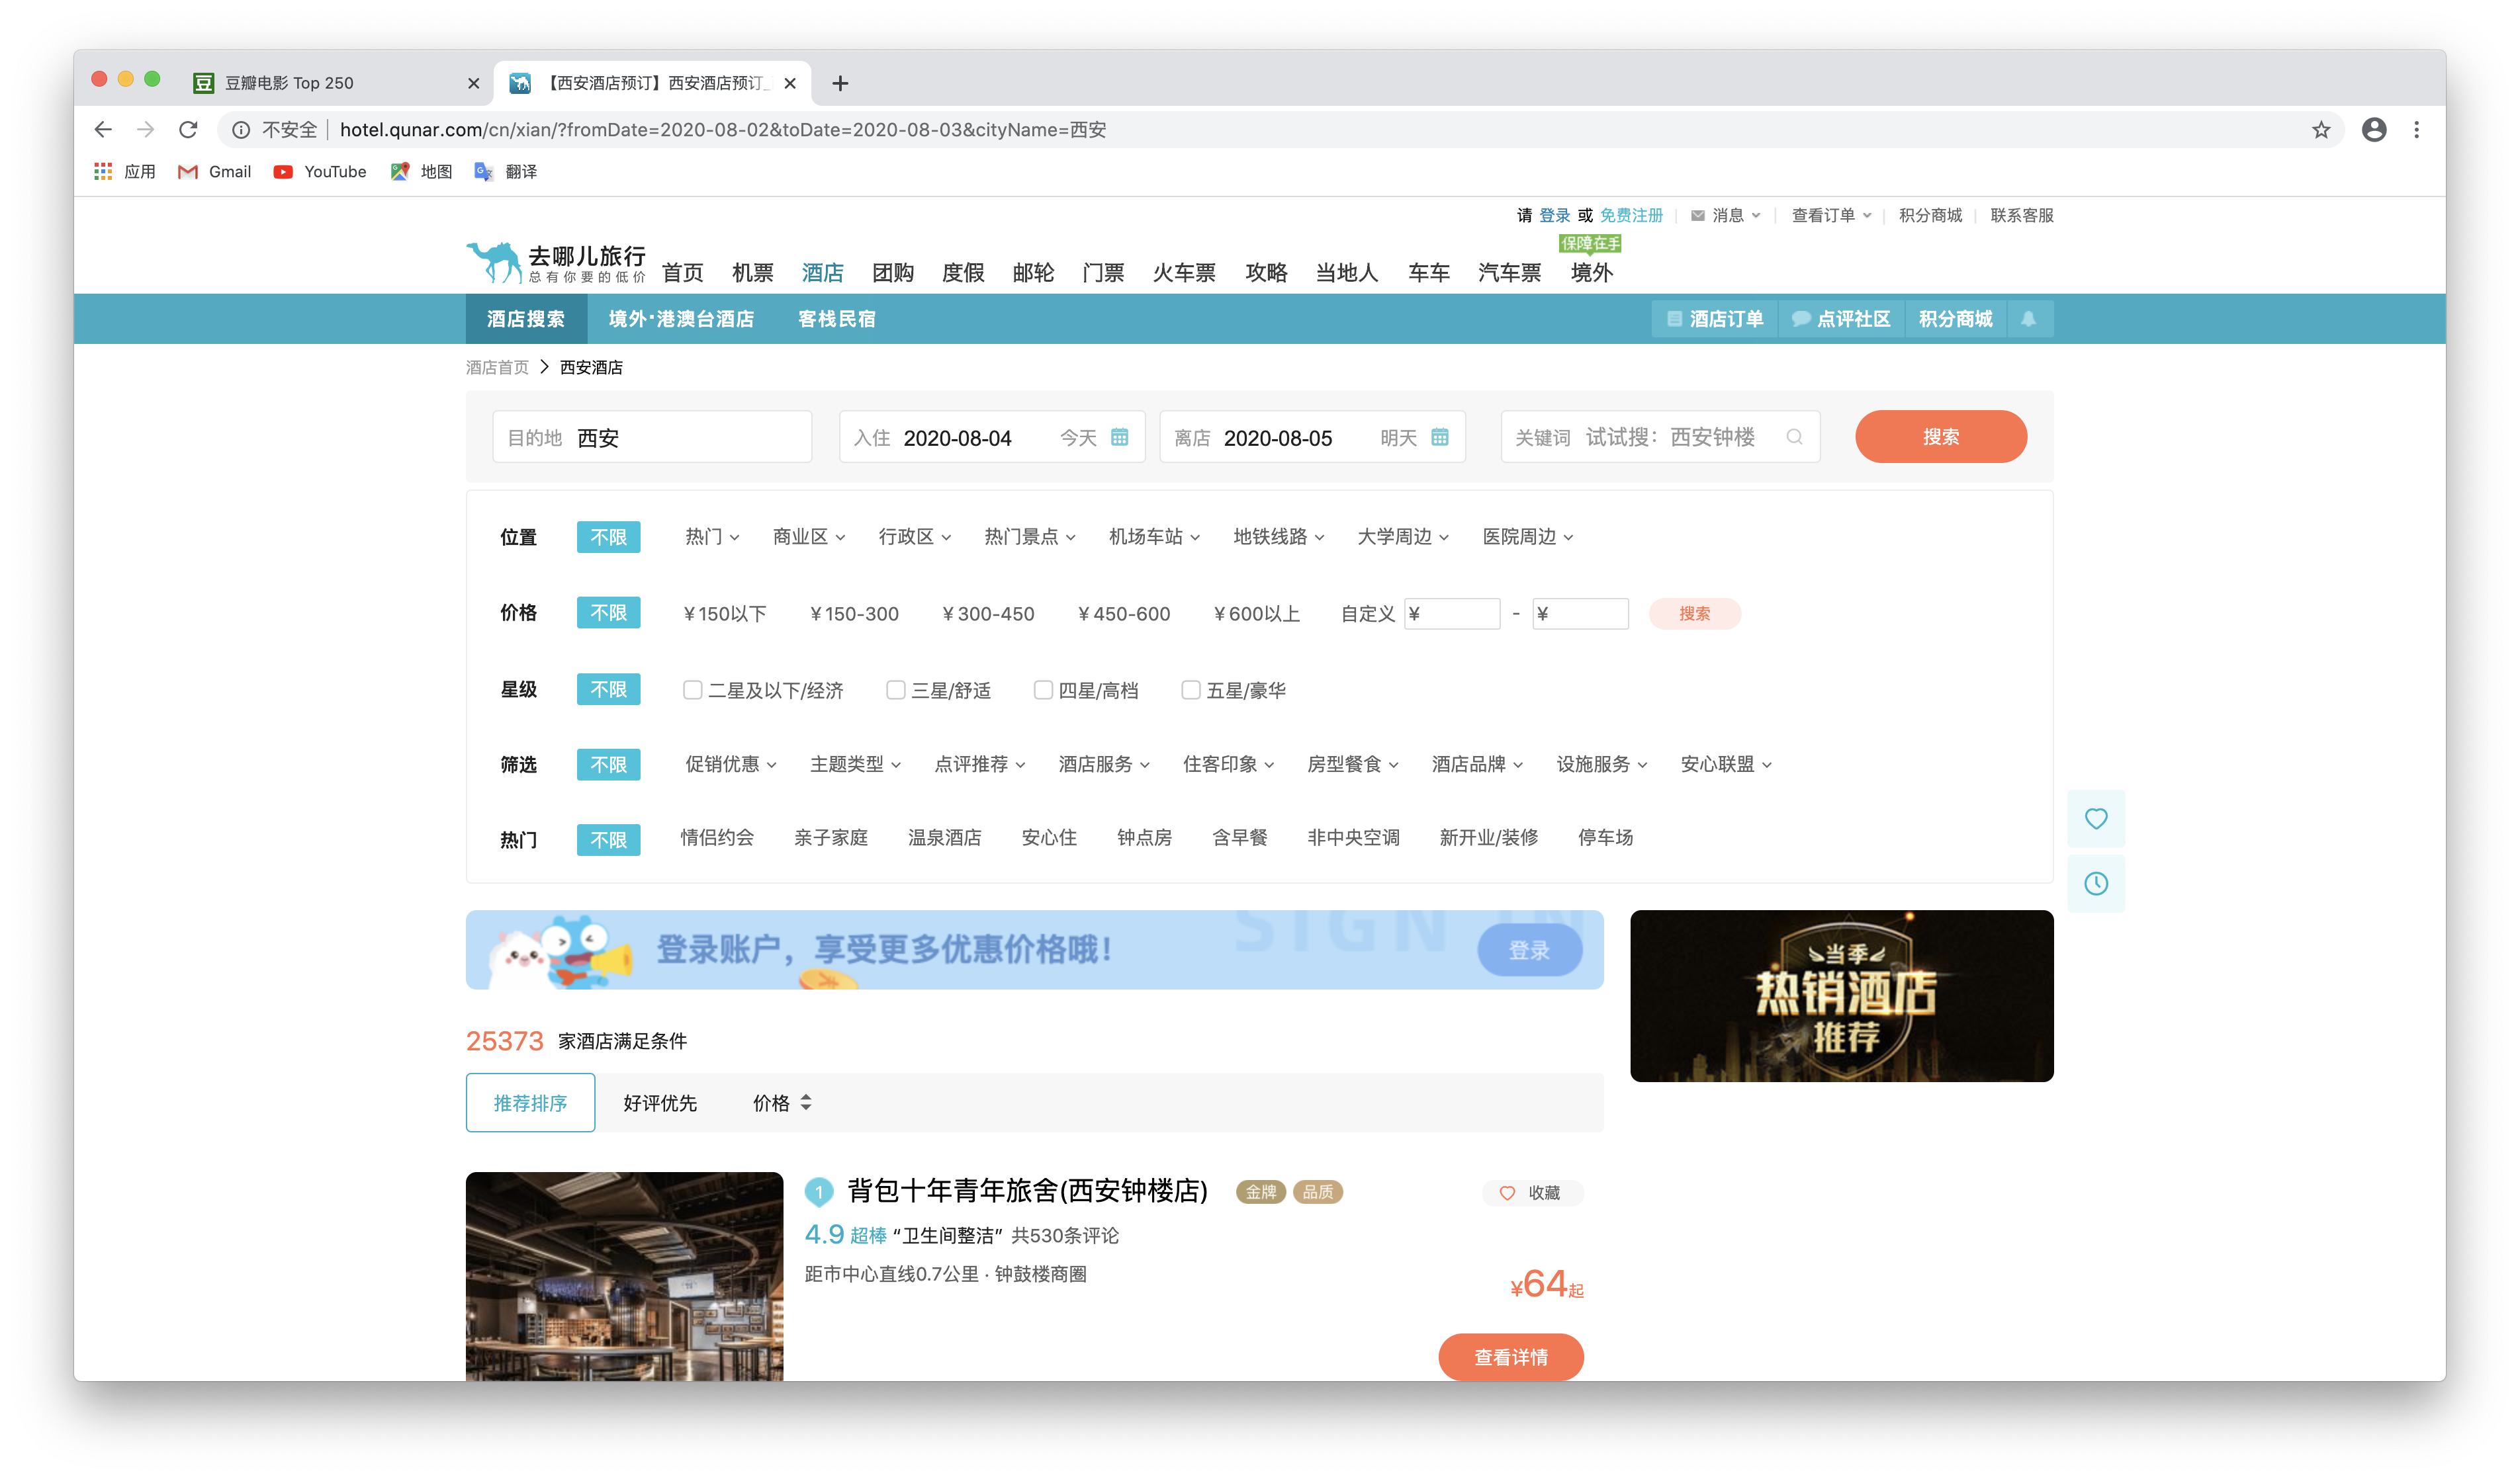Enable the 二星及以下/经济 checkbox
The width and height of the screenshot is (2520, 1479).
[x=693, y=689]
